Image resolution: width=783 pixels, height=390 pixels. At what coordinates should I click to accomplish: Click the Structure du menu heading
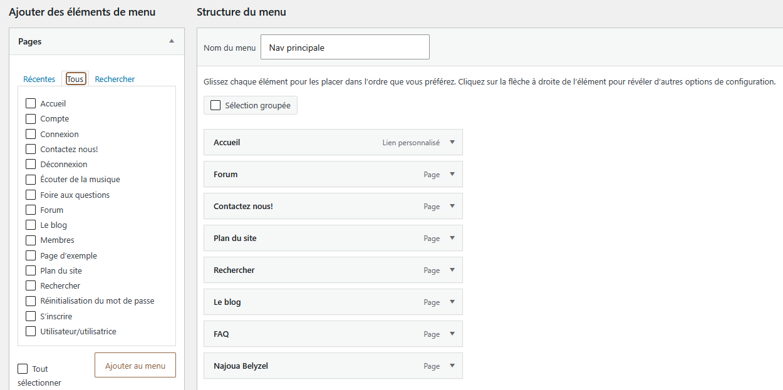pos(241,12)
